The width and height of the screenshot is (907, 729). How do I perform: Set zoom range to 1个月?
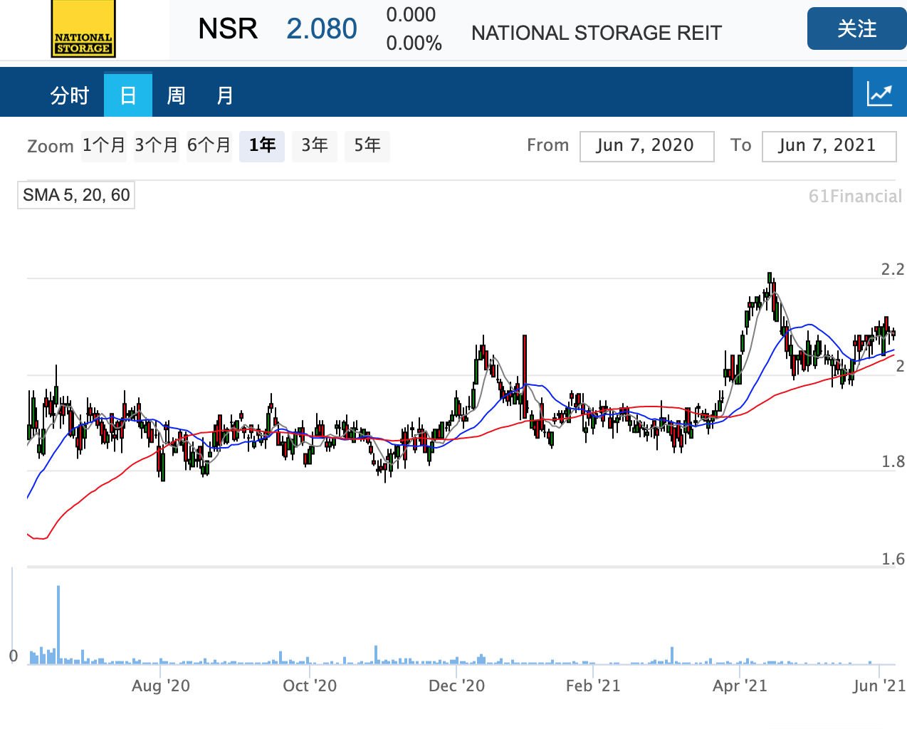(x=103, y=146)
